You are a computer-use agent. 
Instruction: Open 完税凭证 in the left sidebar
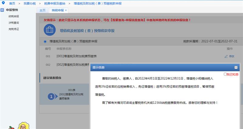[14, 29]
